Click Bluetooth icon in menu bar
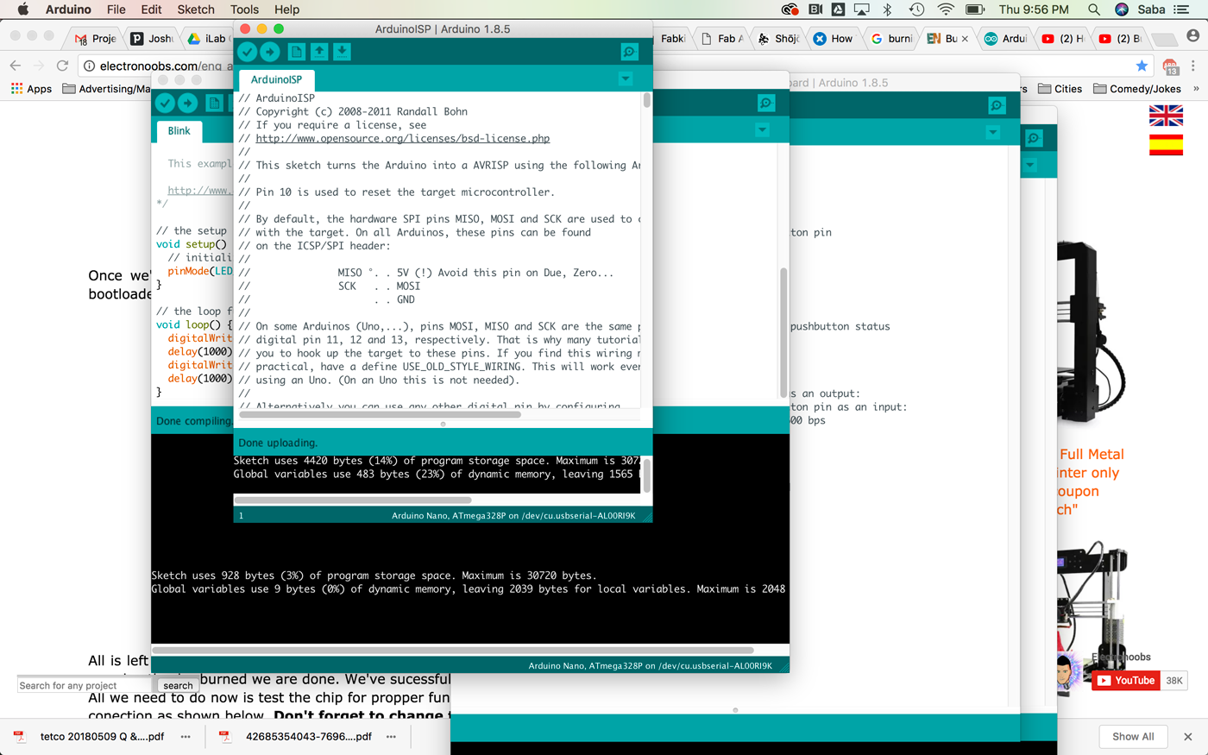Image resolution: width=1208 pixels, height=755 pixels. [x=887, y=9]
